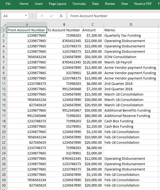Click the From Account Number header cell

click(x=27, y=30)
